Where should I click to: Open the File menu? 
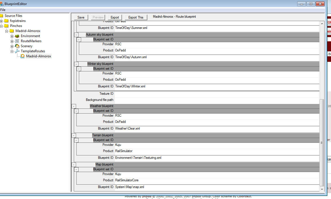(3, 10)
